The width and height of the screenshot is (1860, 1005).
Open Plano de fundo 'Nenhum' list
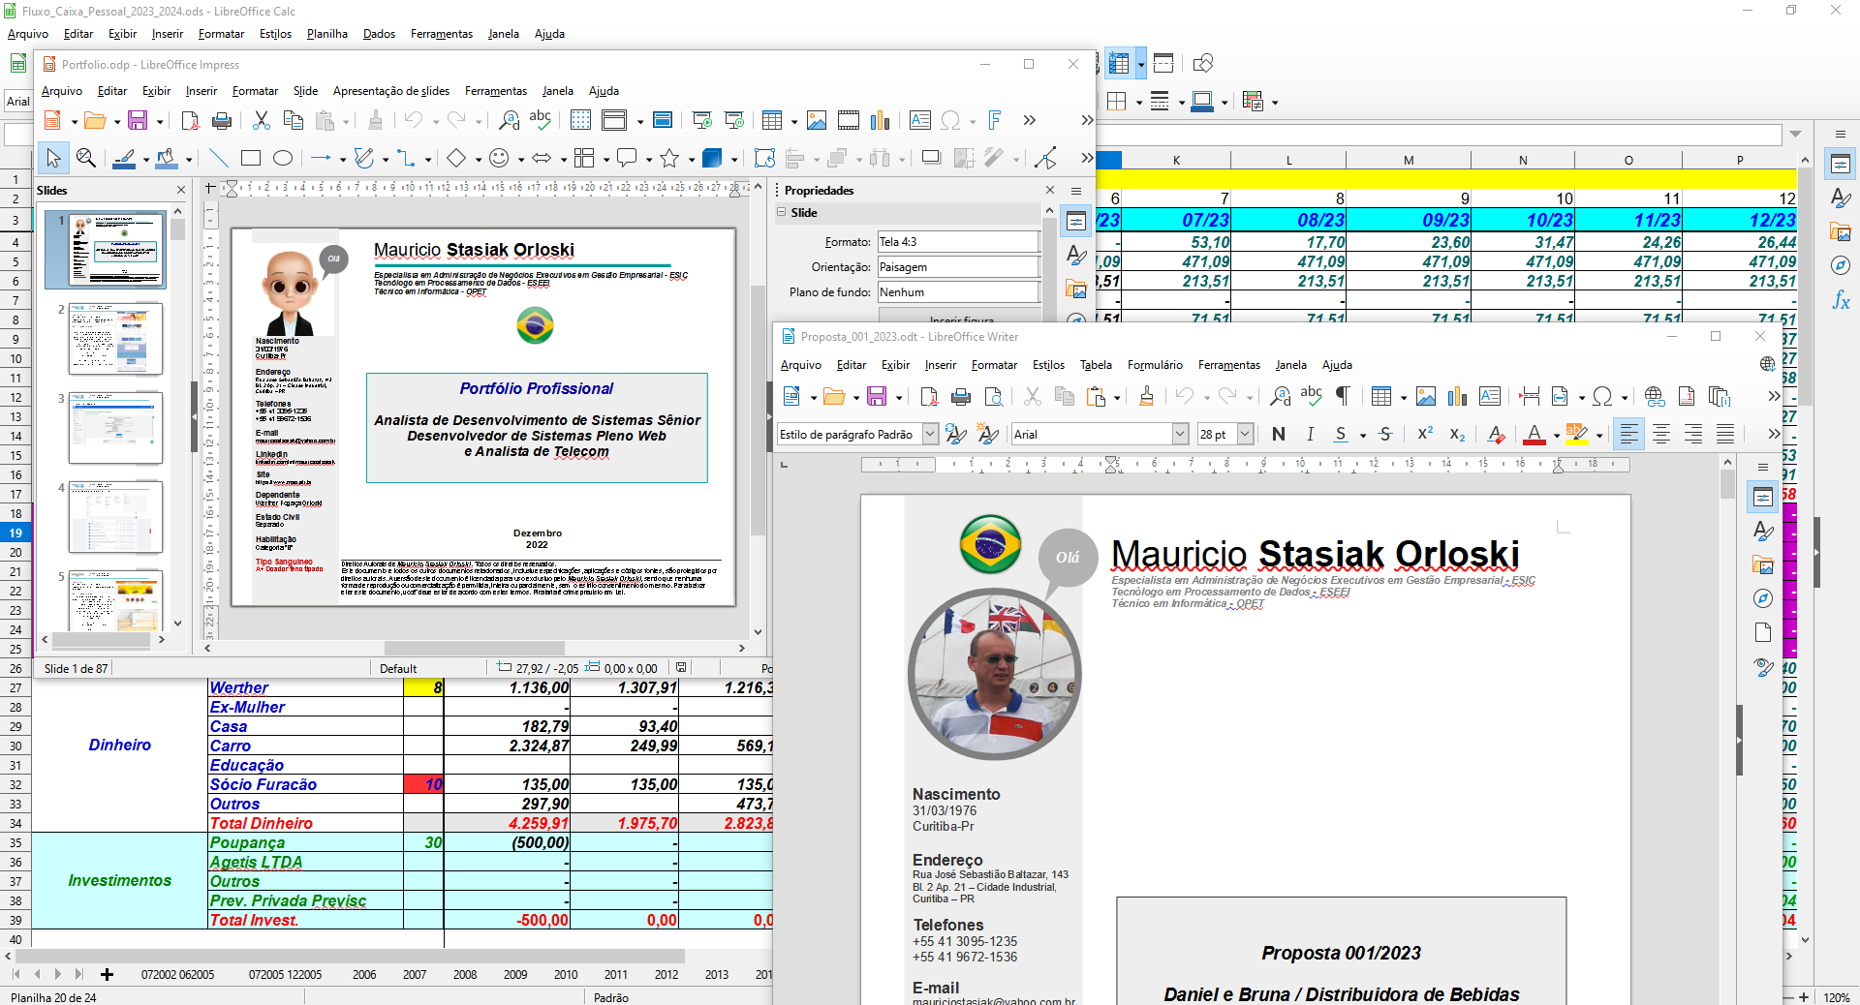pos(958,292)
